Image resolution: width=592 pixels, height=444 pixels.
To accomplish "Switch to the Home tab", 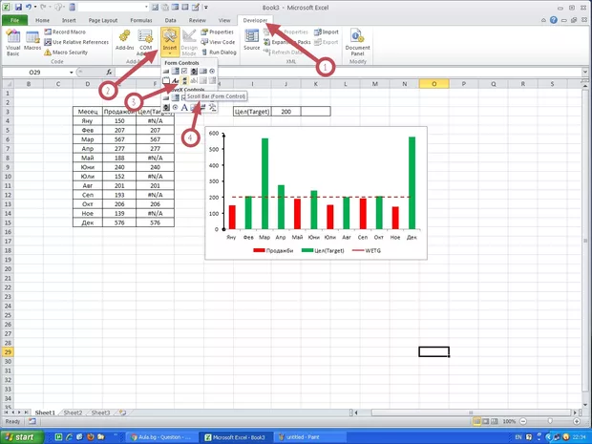I will (x=42, y=20).
